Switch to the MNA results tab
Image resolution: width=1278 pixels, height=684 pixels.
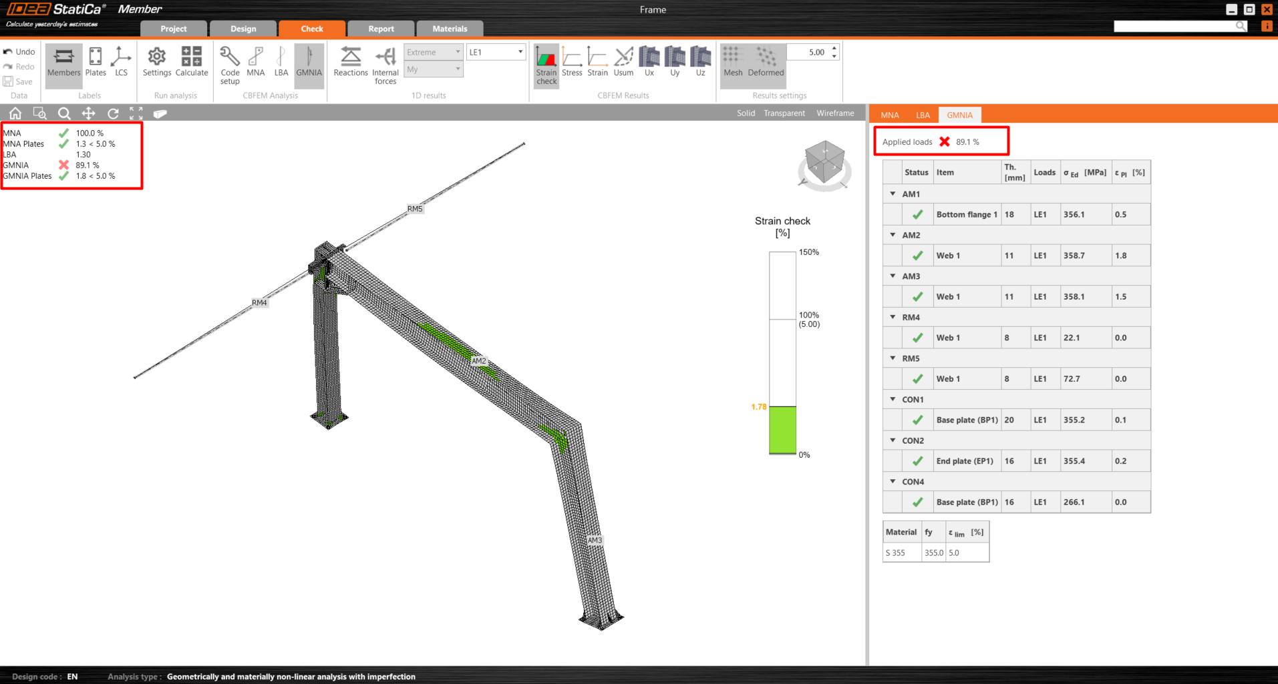click(890, 115)
